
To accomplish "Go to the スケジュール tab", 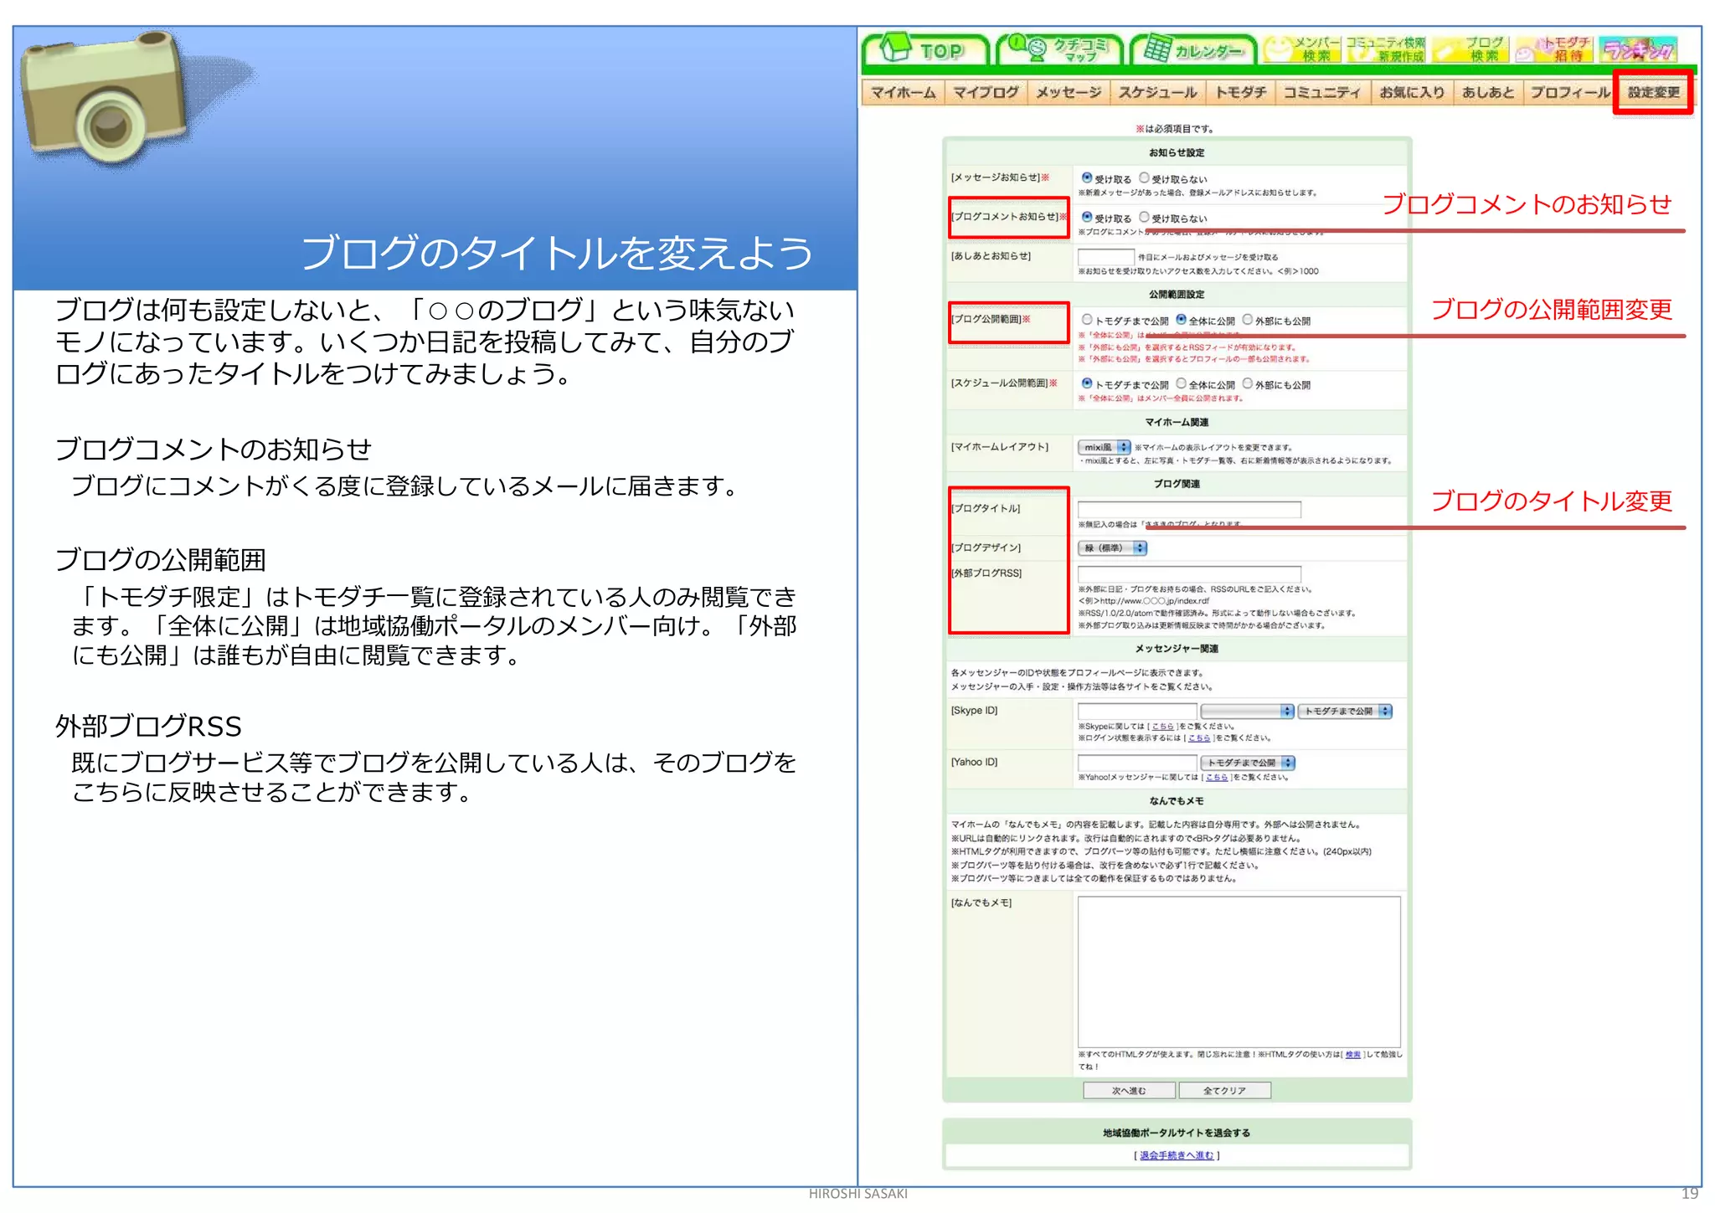I will coord(1158,92).
